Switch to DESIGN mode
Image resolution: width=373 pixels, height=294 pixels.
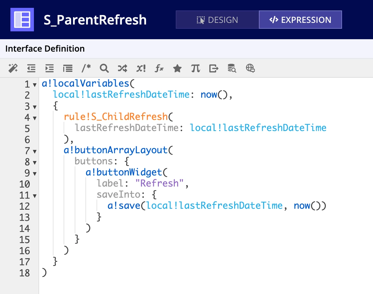coord(217,20)
